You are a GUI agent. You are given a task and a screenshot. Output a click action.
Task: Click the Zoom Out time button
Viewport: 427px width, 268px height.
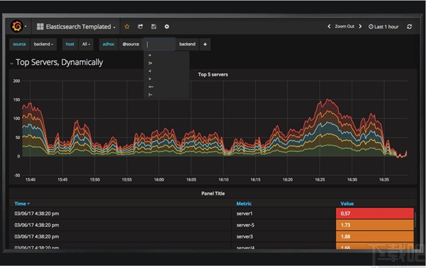pyautogui.click(x=344, y=27)
